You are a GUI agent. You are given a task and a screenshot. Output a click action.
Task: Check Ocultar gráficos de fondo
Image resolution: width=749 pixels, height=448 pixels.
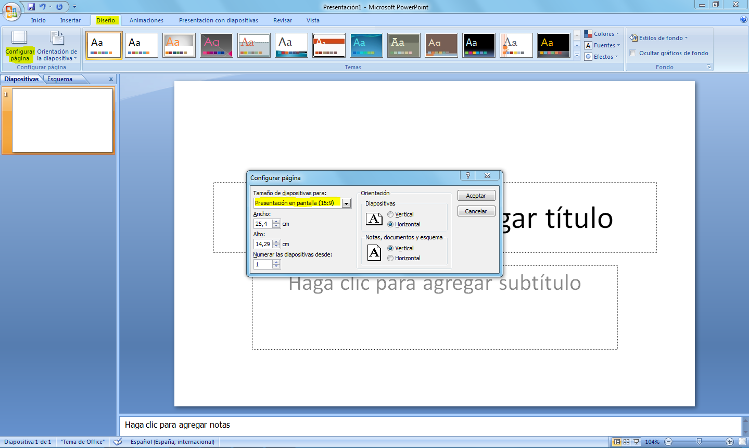[x=633, y=53]
